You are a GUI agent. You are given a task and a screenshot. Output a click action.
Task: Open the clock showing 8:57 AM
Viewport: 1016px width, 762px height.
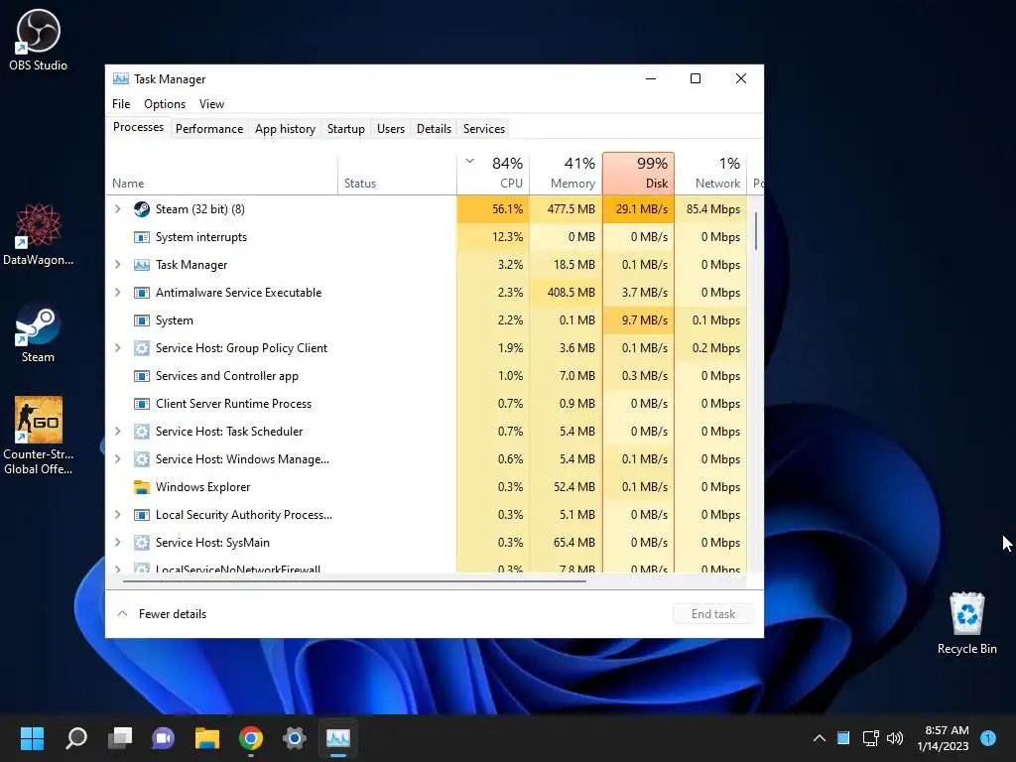point(944,738)
